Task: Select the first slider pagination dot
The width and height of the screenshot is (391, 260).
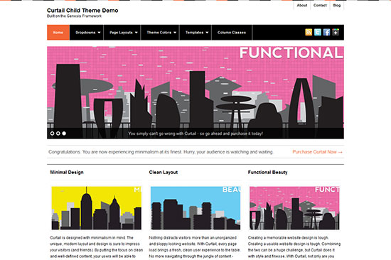Action: (x=52, y=134)
